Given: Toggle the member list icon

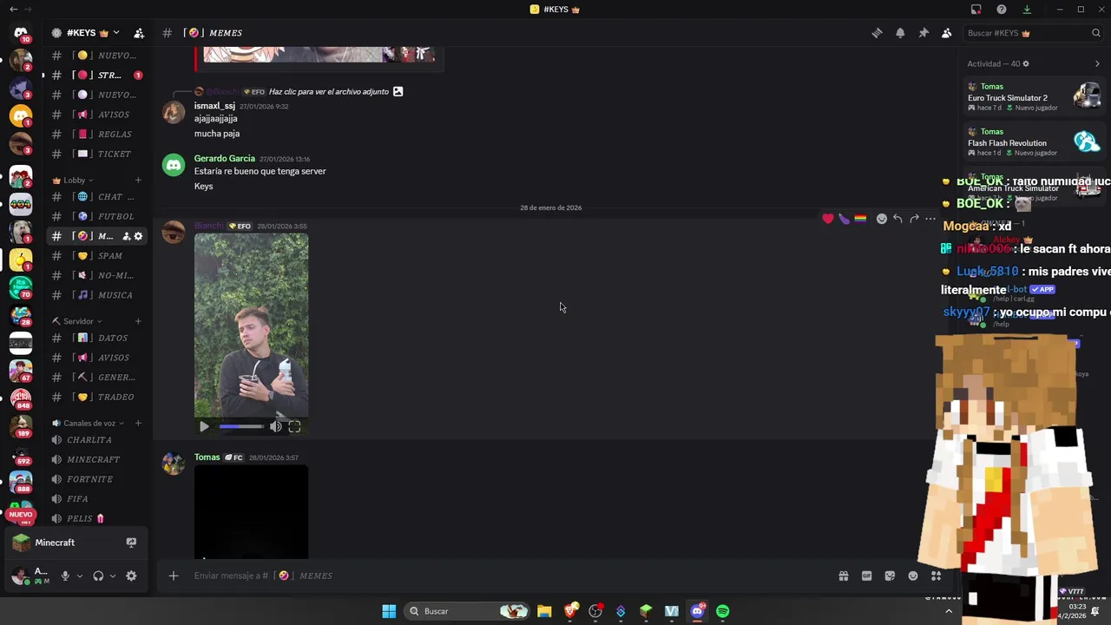Looking at the screenshot, I should point(946,33).
